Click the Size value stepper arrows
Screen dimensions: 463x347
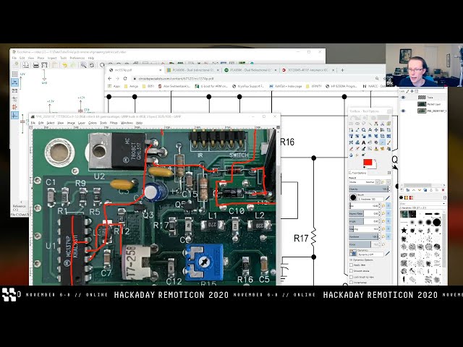pyautogui.click(x=379, y=205)
